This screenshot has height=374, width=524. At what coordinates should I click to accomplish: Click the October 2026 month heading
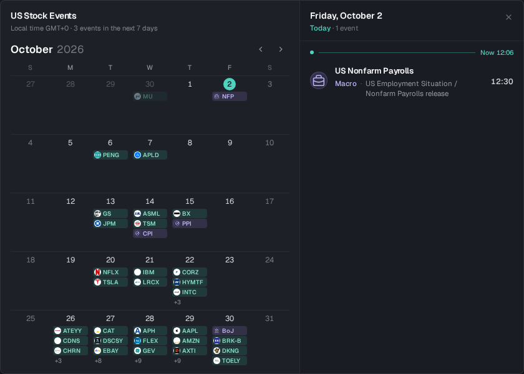click(47, 49)
